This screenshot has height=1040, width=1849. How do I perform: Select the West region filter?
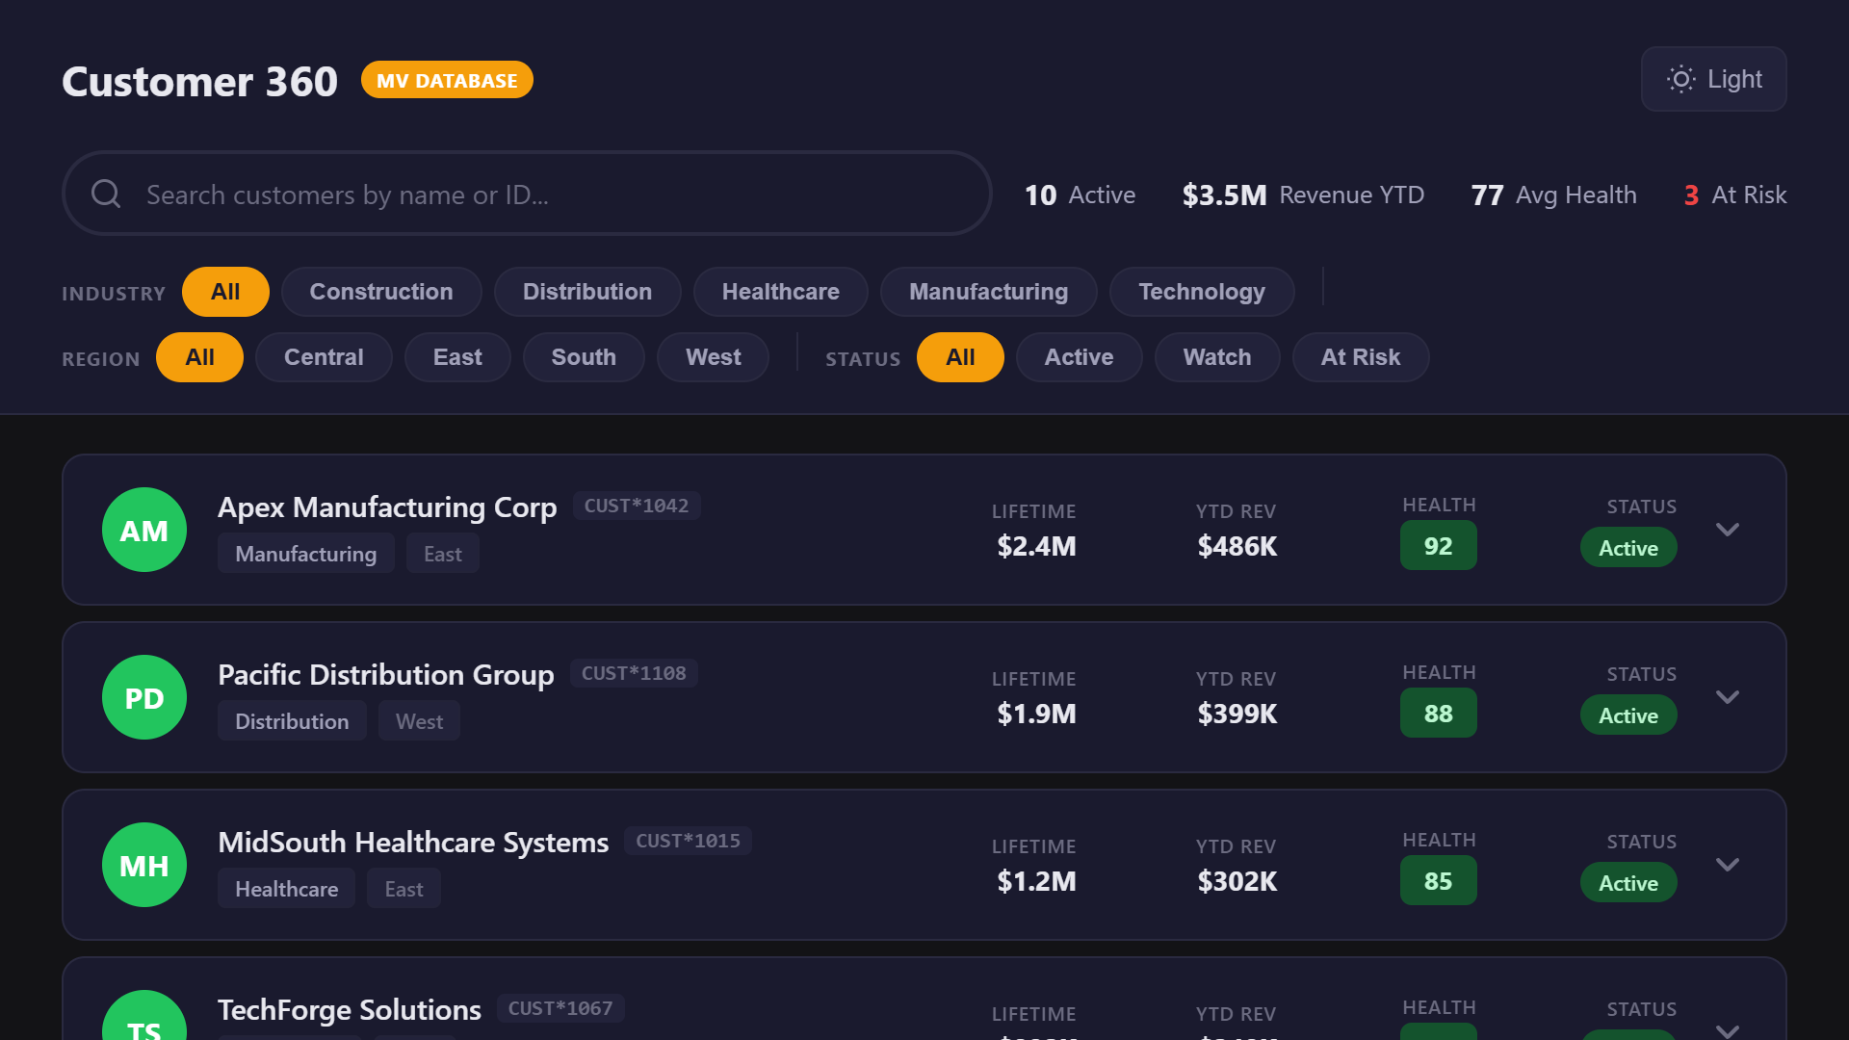713,357
